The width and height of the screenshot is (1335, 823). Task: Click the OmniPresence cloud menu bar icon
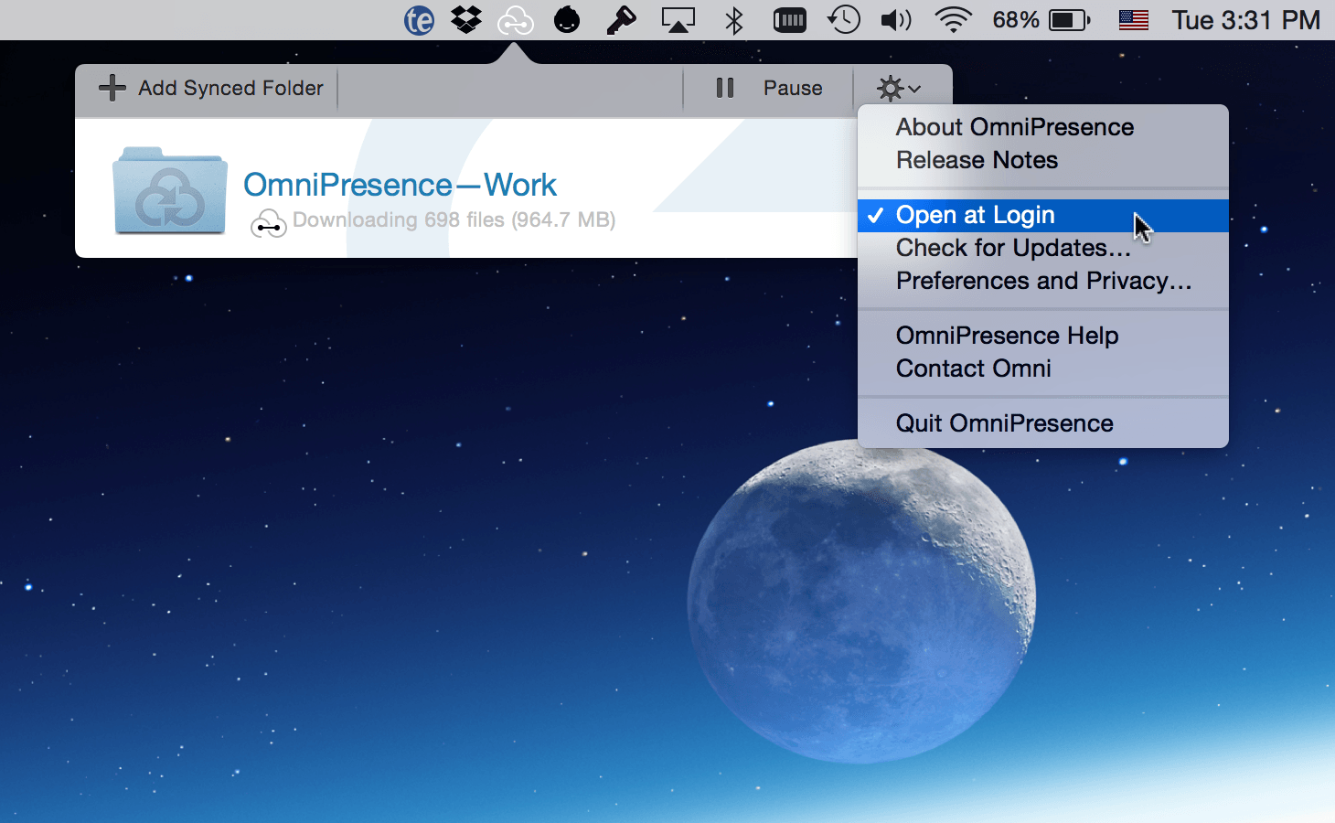coord(515,20)
